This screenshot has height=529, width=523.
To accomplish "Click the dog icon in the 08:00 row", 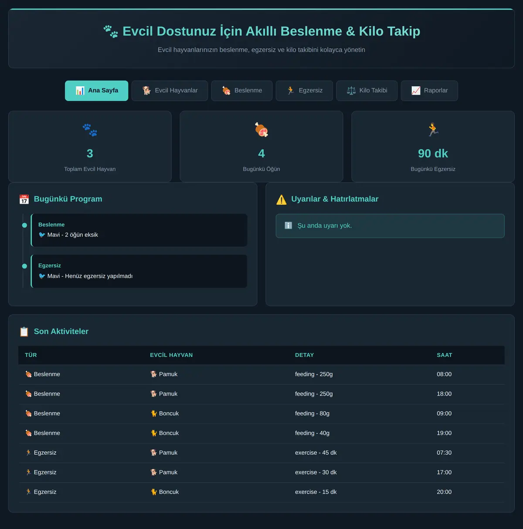I will coord(153,374).
